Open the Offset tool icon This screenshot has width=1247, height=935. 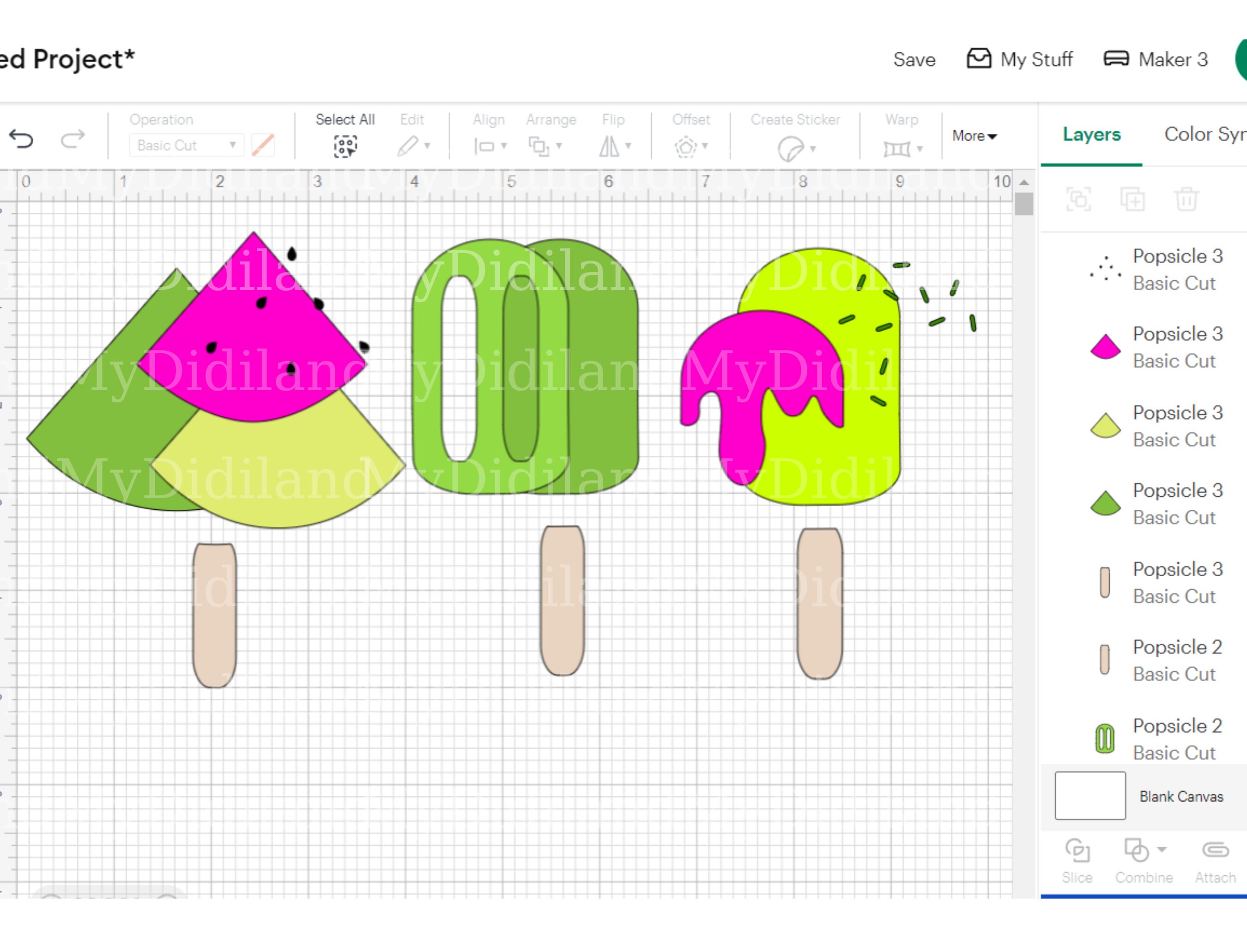point(685,145)
